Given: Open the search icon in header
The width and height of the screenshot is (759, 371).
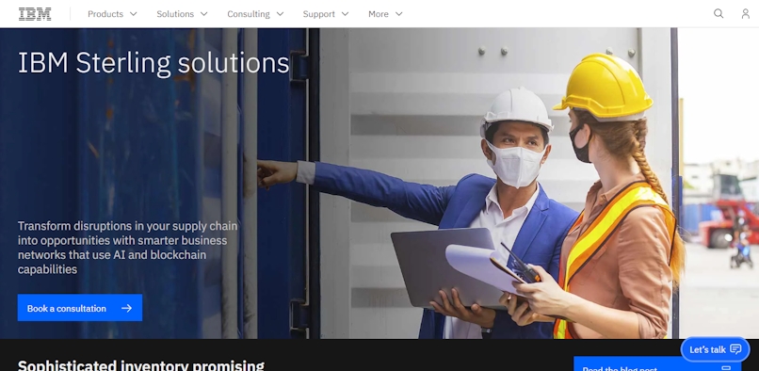Looking at the screenshot, I should point(719,13).
